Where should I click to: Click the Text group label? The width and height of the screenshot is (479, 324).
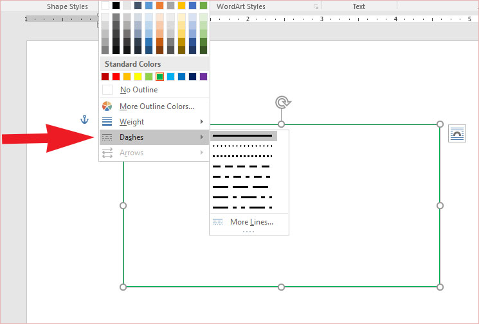tap(359, 6)
